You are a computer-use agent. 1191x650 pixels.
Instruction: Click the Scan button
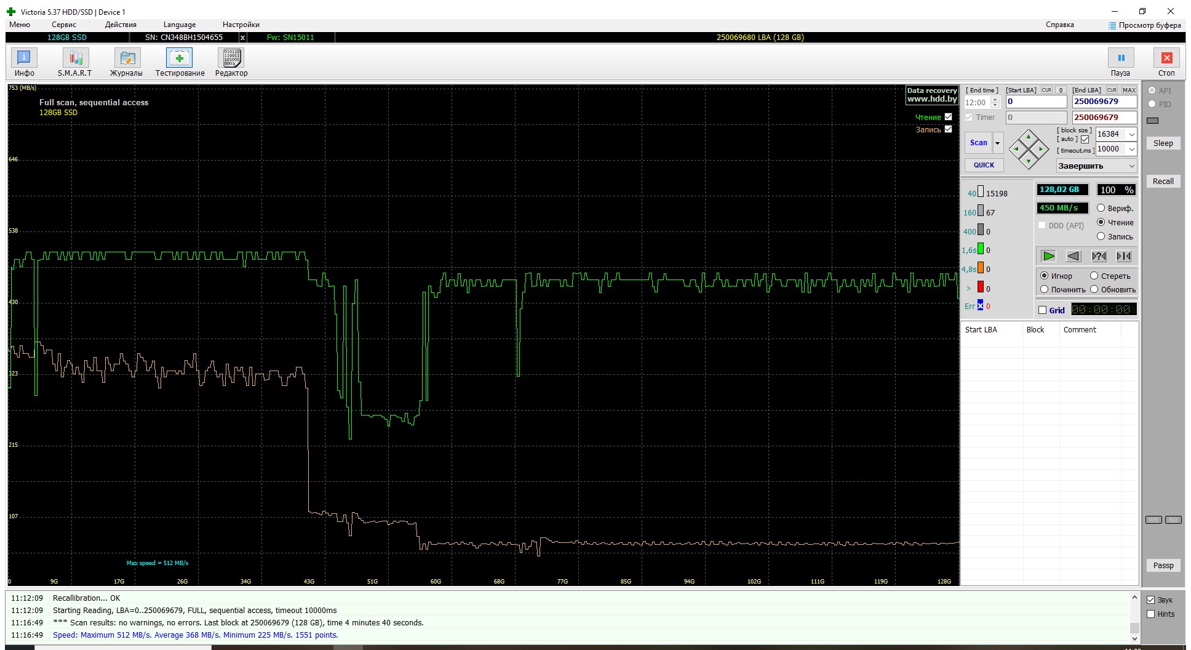pos(978,143)
